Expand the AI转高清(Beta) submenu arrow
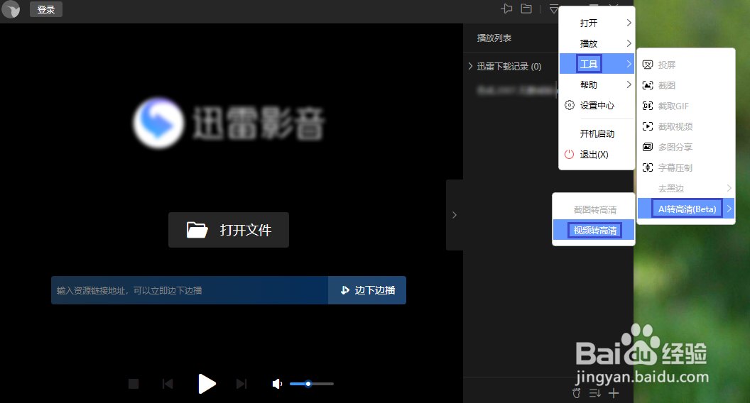Image resolution: width=750 pixels, height=403 pixels. pos(729,209)
